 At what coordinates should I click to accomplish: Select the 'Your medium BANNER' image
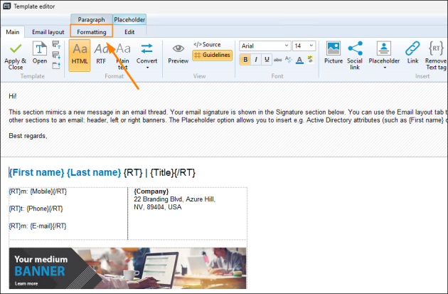127,268
